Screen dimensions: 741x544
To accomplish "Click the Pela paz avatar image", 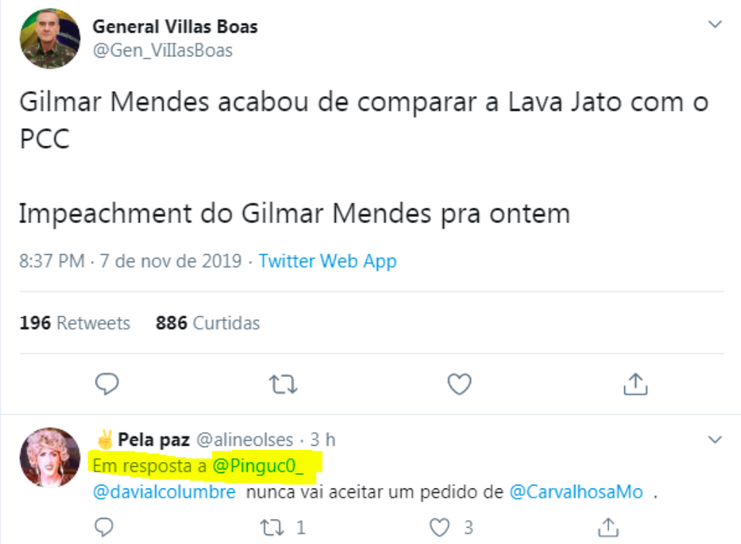I will coord(50,458).
